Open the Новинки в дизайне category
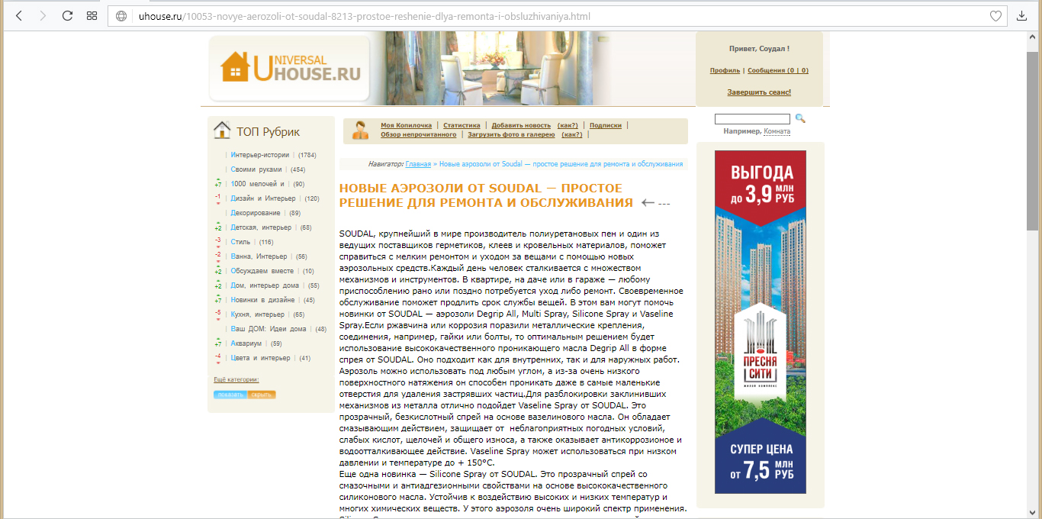Viewport: 1042px width, 519px height. 263,300
